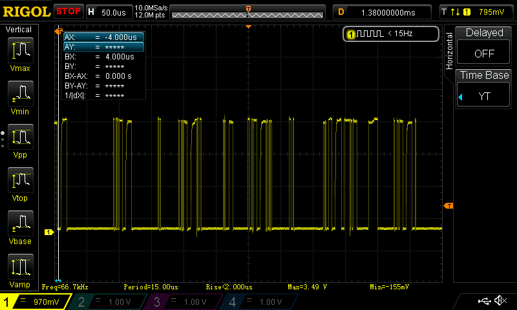Click the trigger position marker at top of grid
This screenshot has height=310, width=517.
point(249,26)
